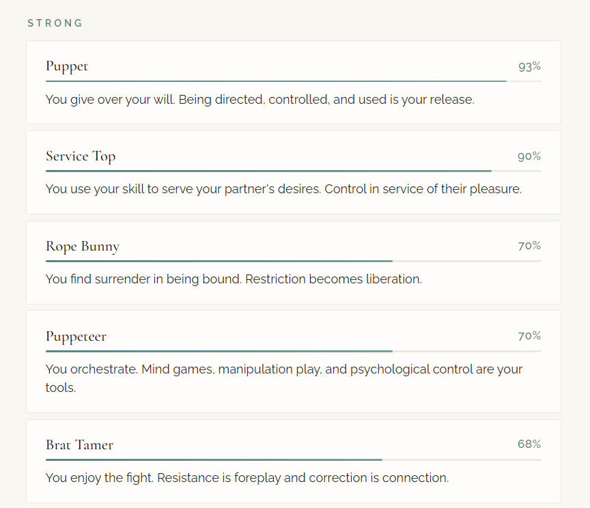
Task: Open the Service Top result title
Action: click(81, 156)
